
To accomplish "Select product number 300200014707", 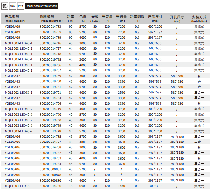I will coord(50,142).
